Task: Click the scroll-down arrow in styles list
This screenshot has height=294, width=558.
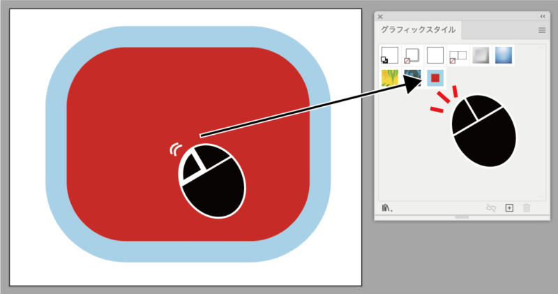Action: [x=541, y=196]
